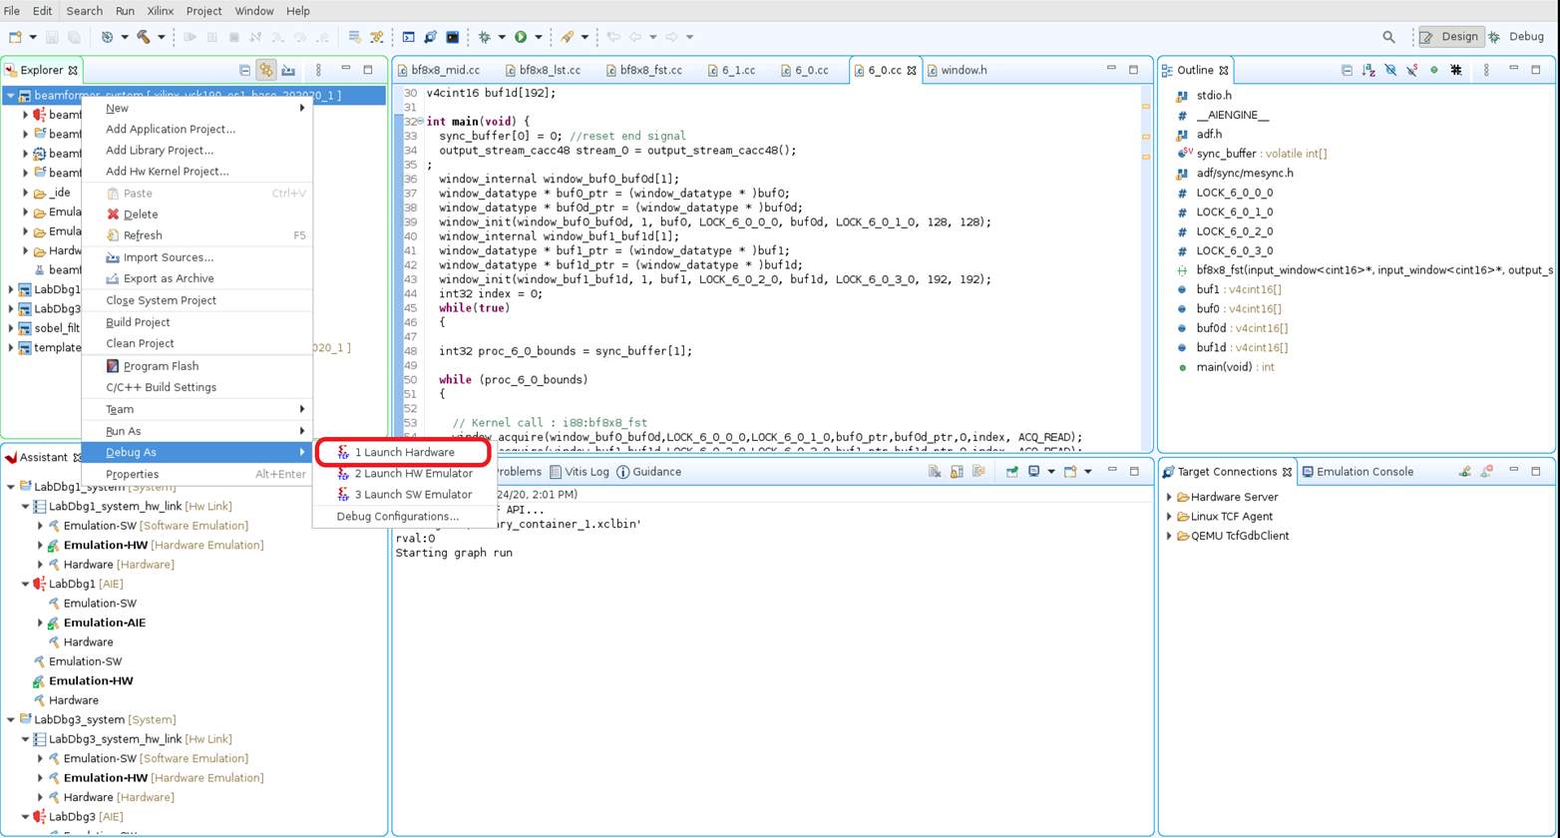Screen dimensions: 1560x838
Task: Click the hammer Build icon in toolbar
Action: pos(144,37)
